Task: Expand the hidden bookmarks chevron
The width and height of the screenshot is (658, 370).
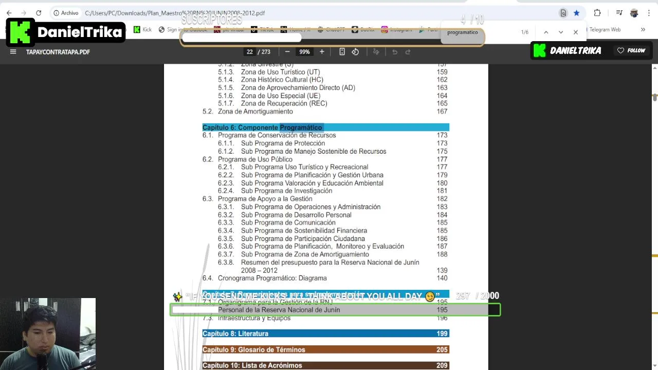Action: click(x=643, y=30)
